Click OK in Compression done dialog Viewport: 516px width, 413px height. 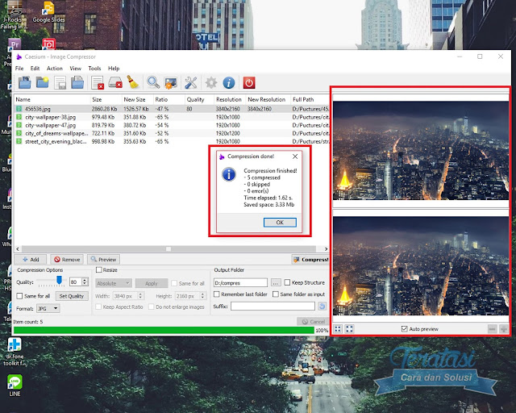tap(280, 223)
